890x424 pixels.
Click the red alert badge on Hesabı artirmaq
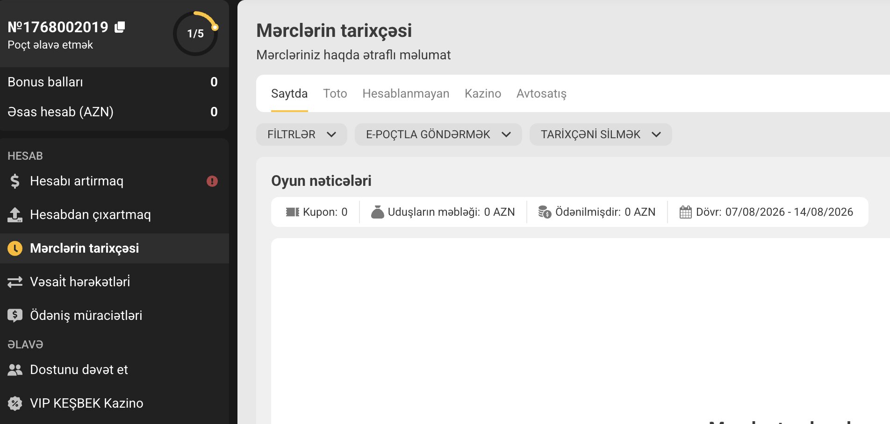212,181
